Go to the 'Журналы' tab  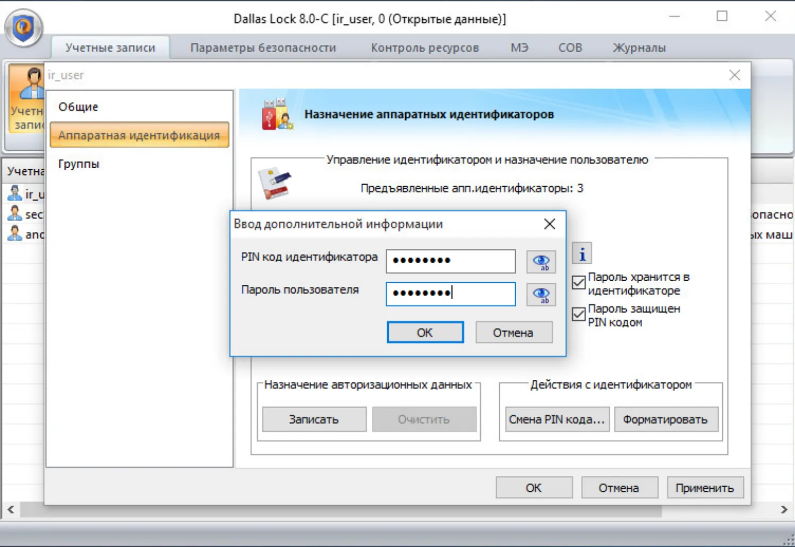tap(639, 48)
